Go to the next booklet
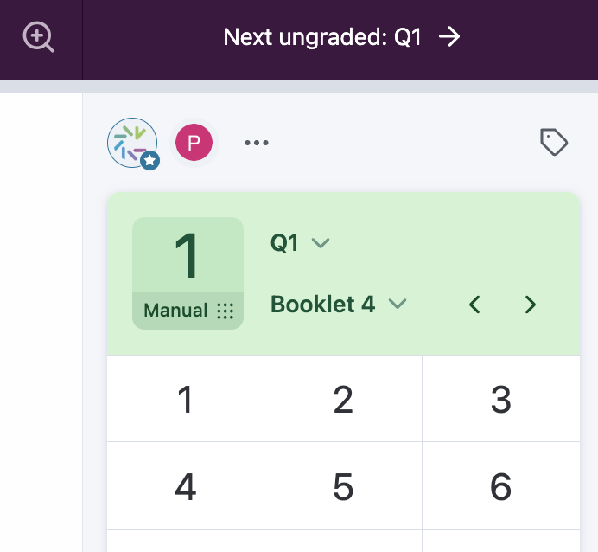 [531, 305]
